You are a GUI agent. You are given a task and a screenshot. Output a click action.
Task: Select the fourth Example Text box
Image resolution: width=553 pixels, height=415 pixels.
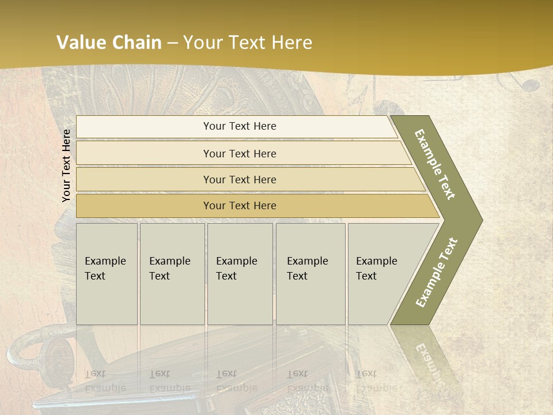[310, 274]
